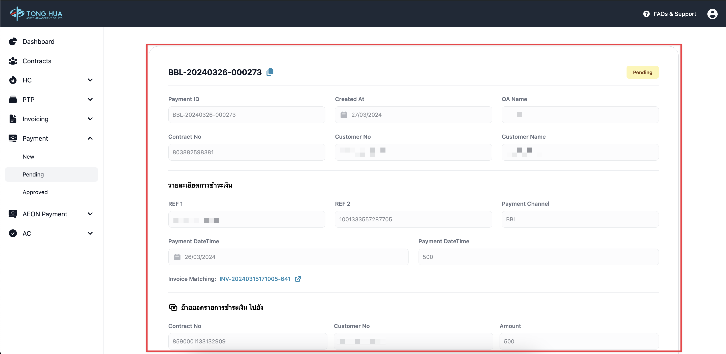Viewport: 726px width, 354px height.
Task: Copy the payment ID BBL-20240326-000273
Action: (270, 72)
